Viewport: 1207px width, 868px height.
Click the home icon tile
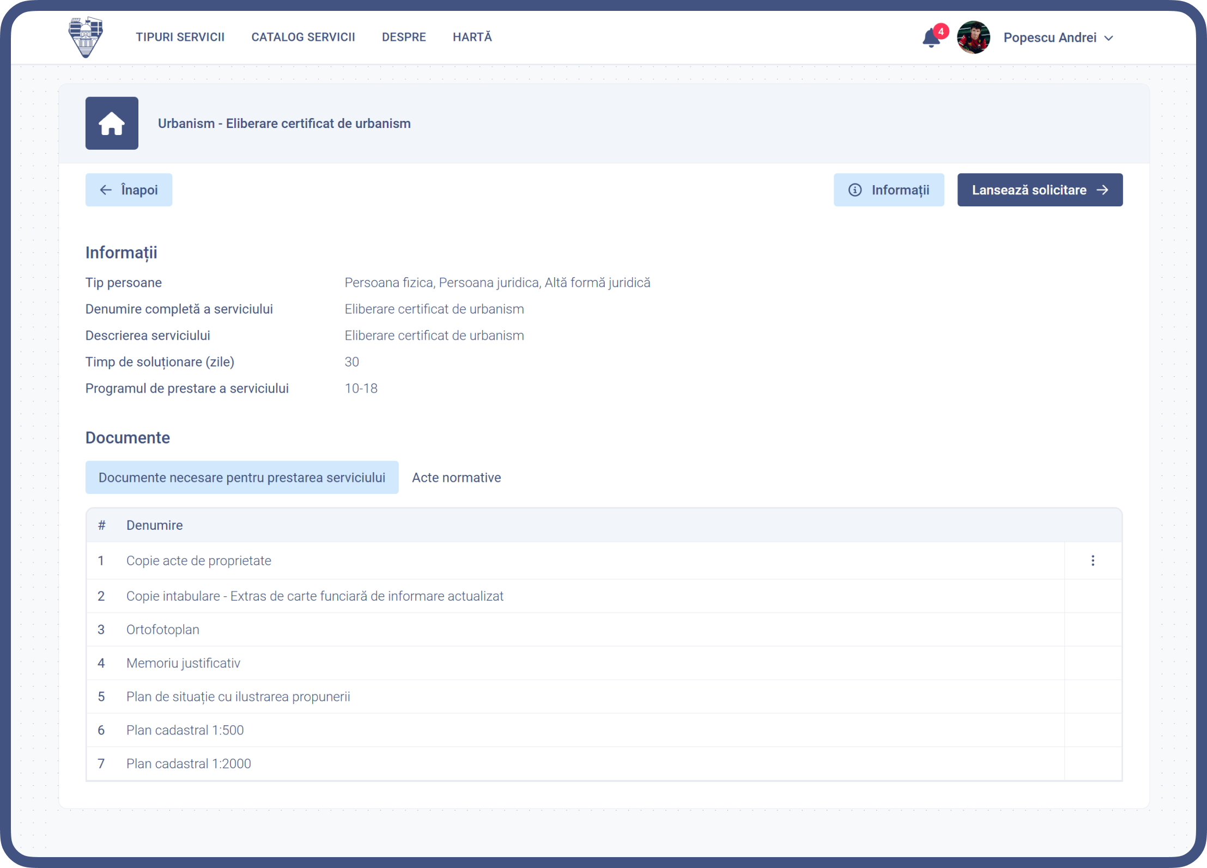(112, 123)
